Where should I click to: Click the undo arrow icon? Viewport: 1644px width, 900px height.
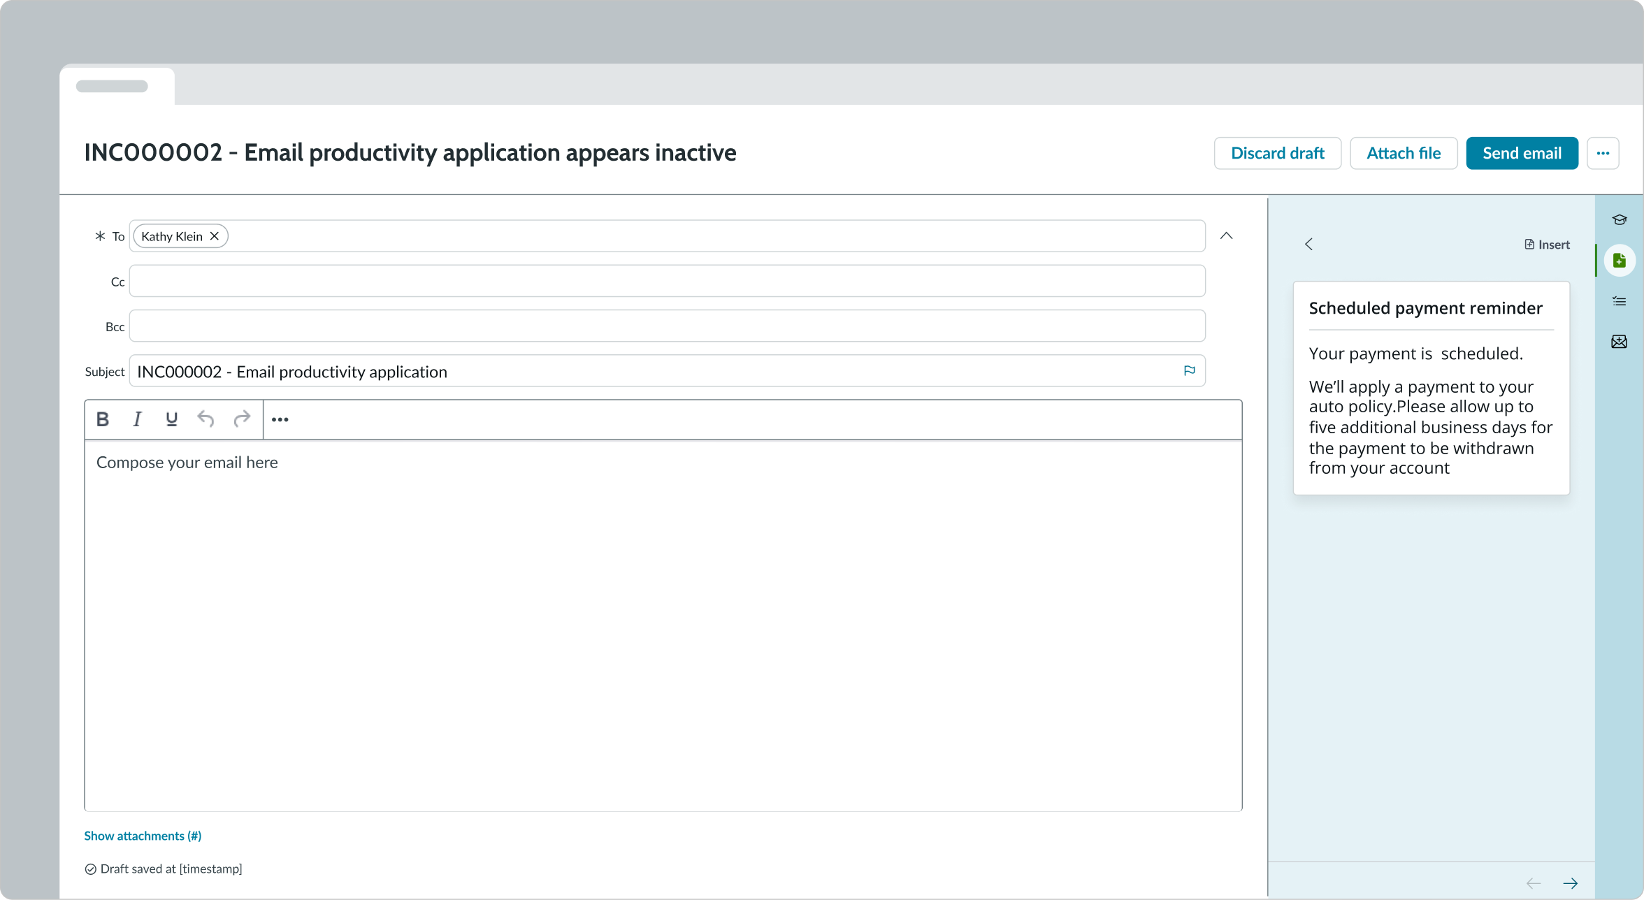click(x=206, y=419)
